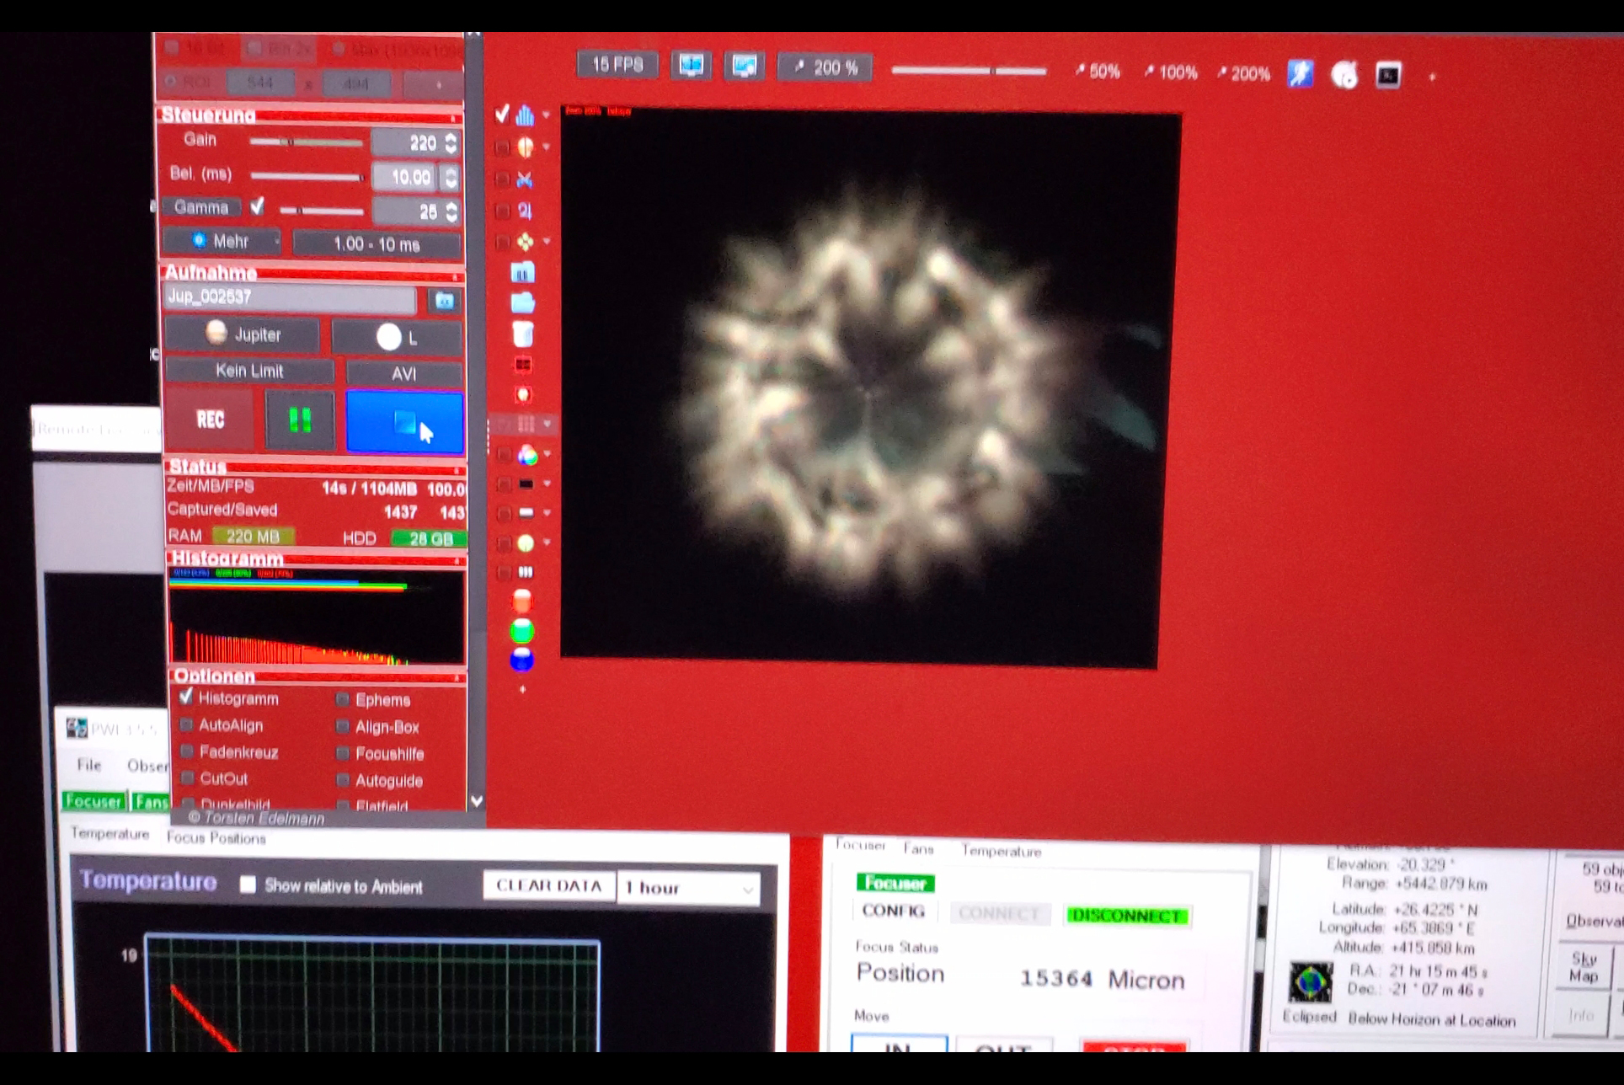The height and width of the screenshot is (1085, 1624).
Task: Pause capture with green pause button
Action: [x=300, y=420]
